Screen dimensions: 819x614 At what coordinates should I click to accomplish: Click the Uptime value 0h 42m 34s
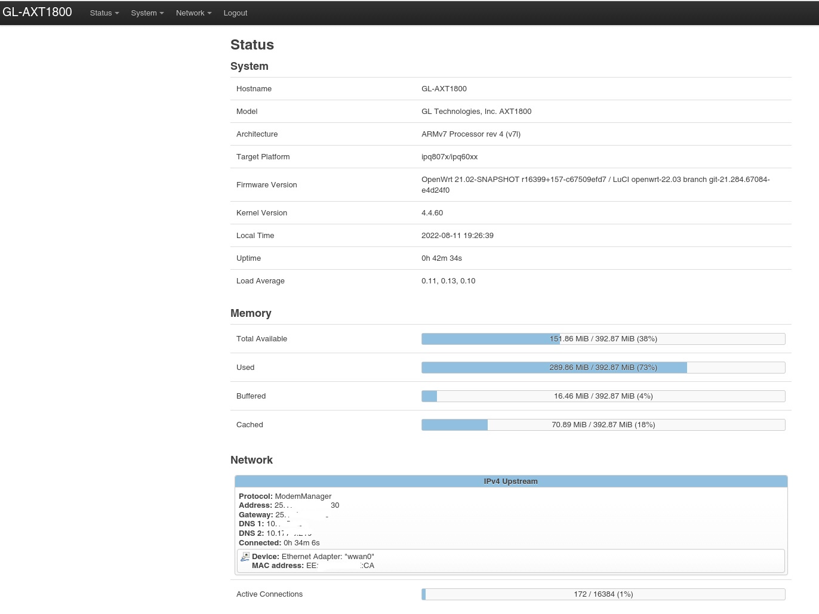click(442, 258)
